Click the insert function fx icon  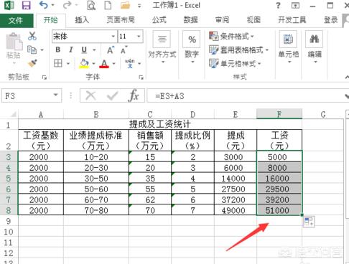[x=134, y=95]
